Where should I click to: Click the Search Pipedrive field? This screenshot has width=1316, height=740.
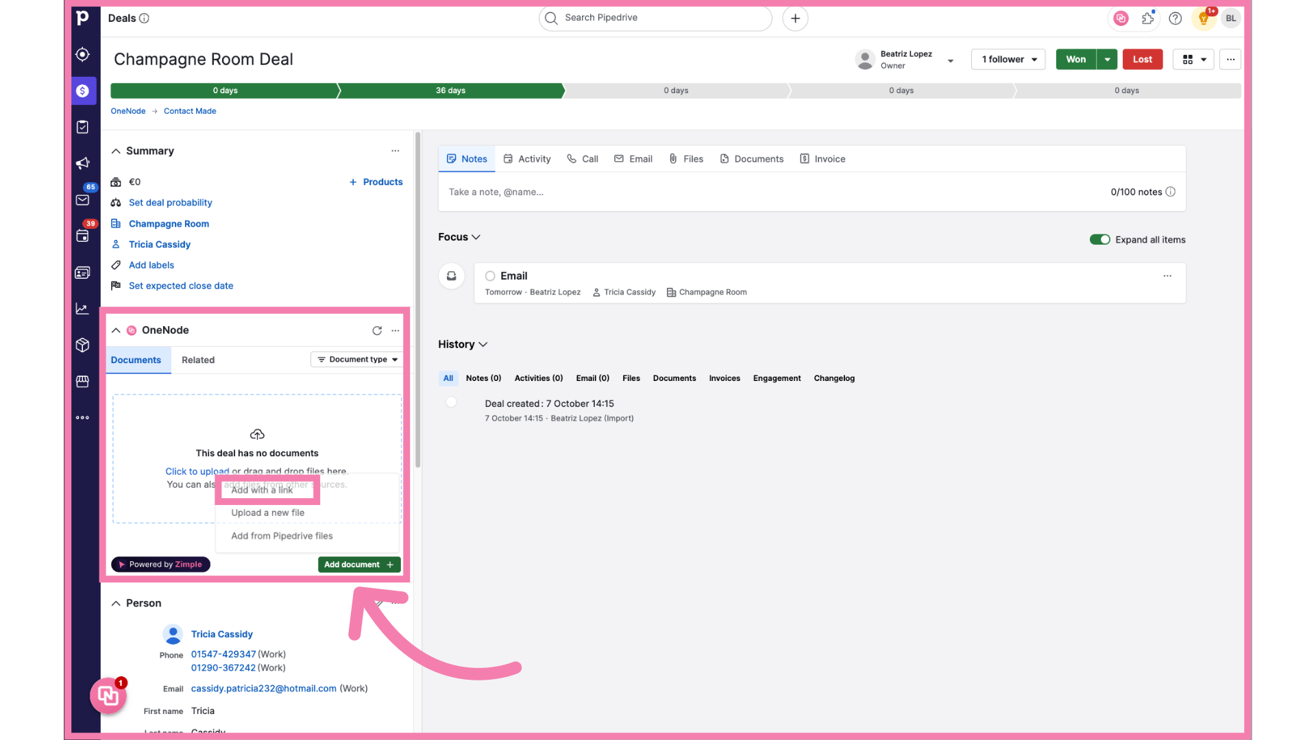pyautogui.click(x=655, y=18)
